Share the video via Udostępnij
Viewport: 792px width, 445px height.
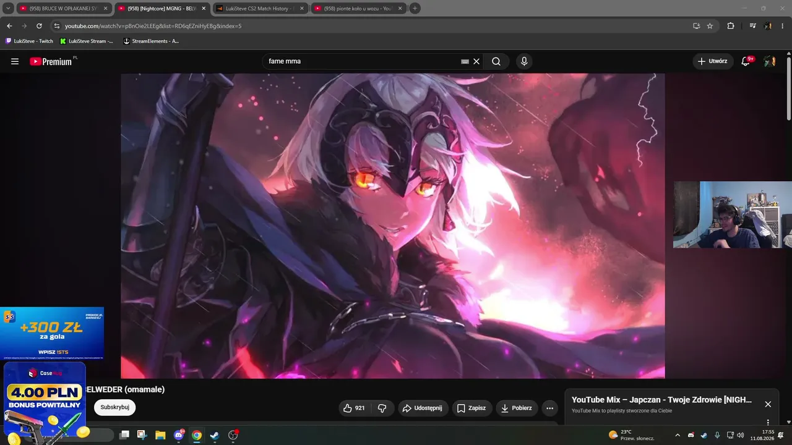[423, 408]
